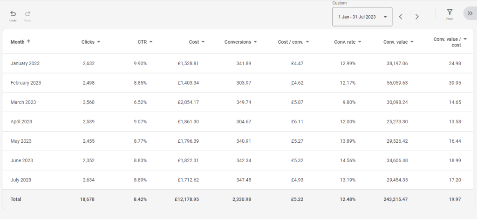Image resolution: width=477 pixels, height=219 pixels.
Task: Click the Total row label
Action: (16, 199)
